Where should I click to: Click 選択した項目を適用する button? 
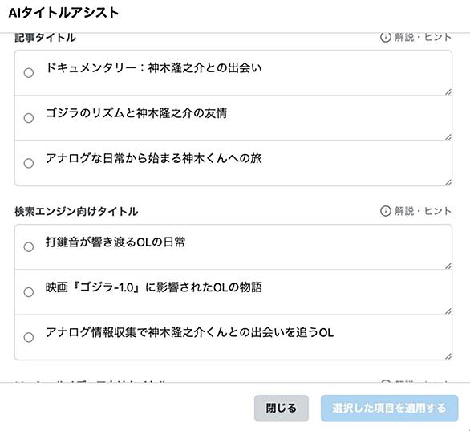pos(389,409)
